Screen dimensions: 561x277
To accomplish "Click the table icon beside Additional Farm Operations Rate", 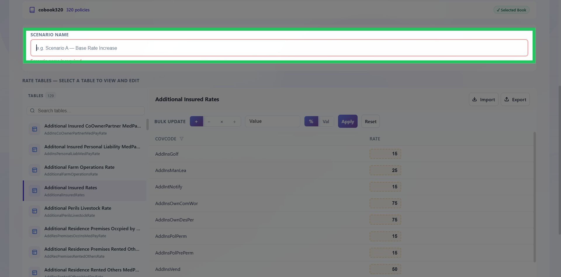I will 34,170.
